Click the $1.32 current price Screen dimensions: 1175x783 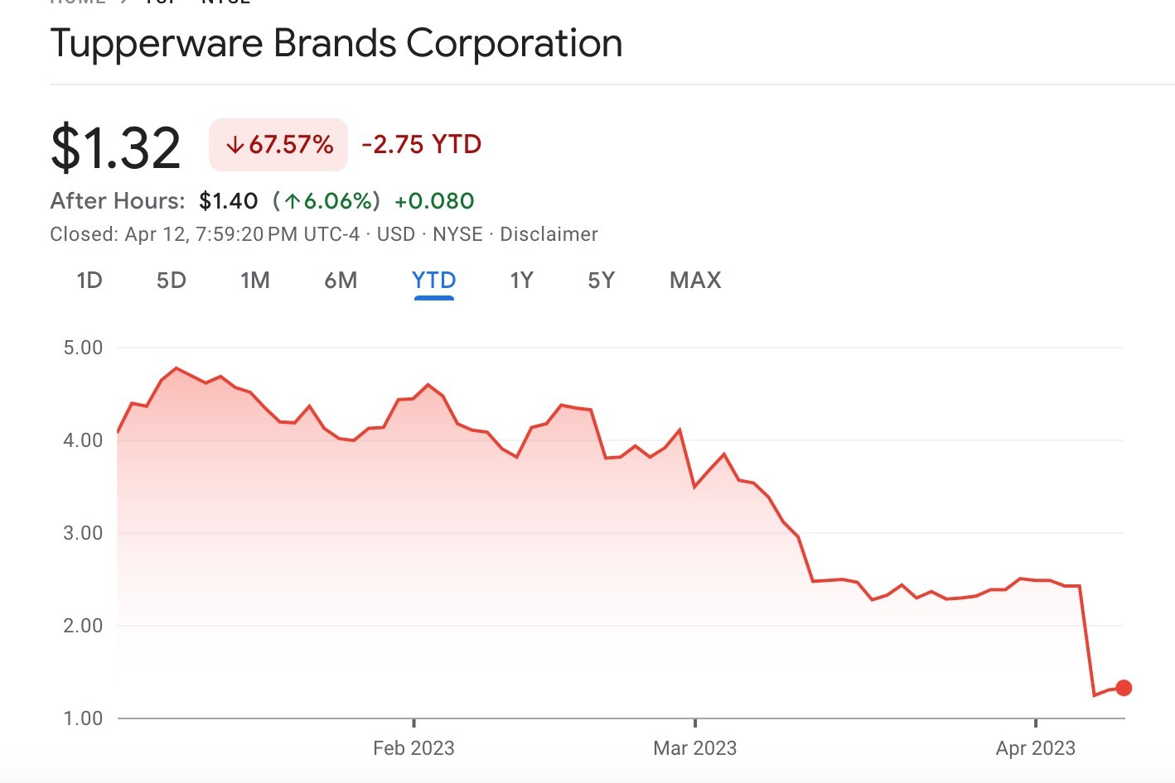tap(116, 148)
